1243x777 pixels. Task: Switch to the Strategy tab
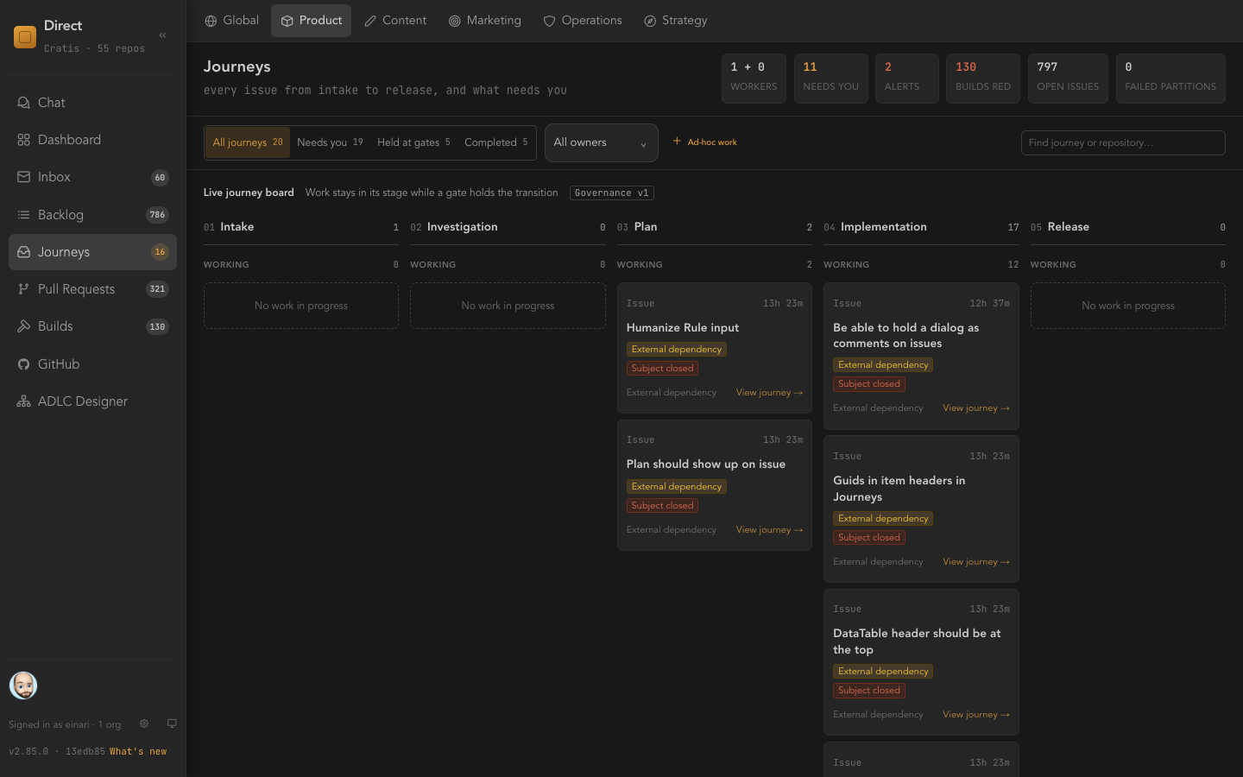[x=676, y=21]
